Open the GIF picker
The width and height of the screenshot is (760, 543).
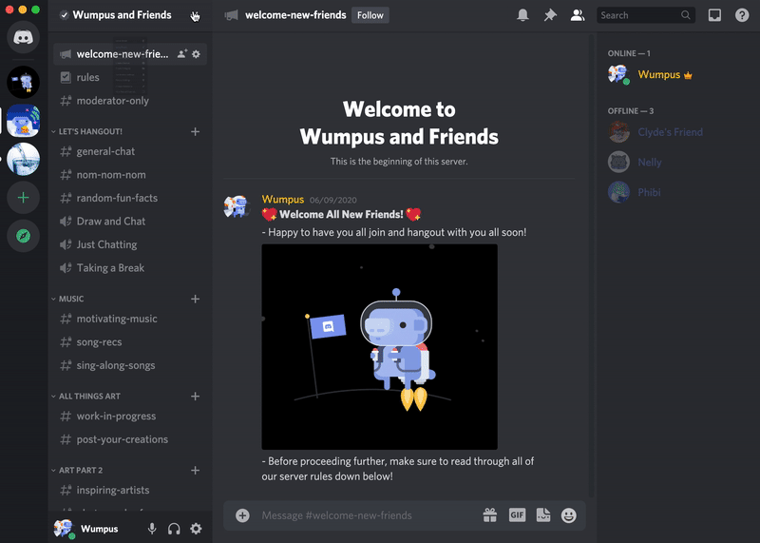tap(517, 514)
